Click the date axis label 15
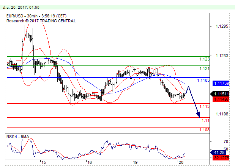Screen dimensions: 235x168 tap(44, 162)
